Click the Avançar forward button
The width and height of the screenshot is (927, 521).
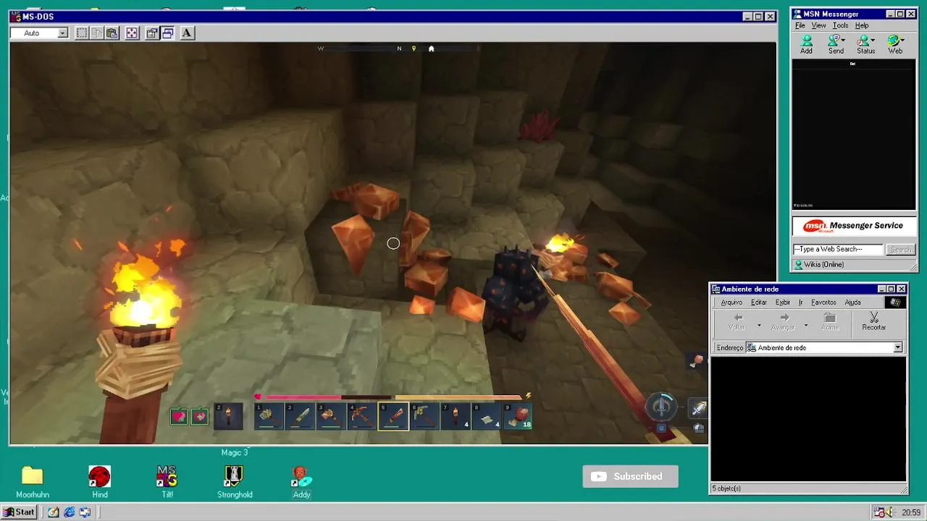pyautogui.click(x=783, y=322)
